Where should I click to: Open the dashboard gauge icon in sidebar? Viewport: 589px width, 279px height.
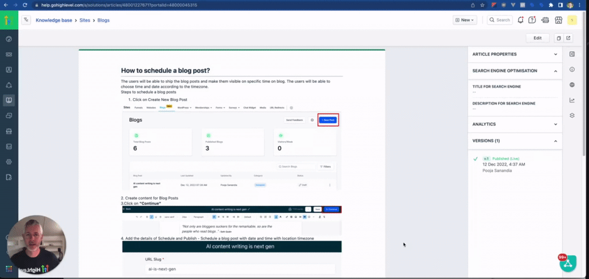pos(9,39)
